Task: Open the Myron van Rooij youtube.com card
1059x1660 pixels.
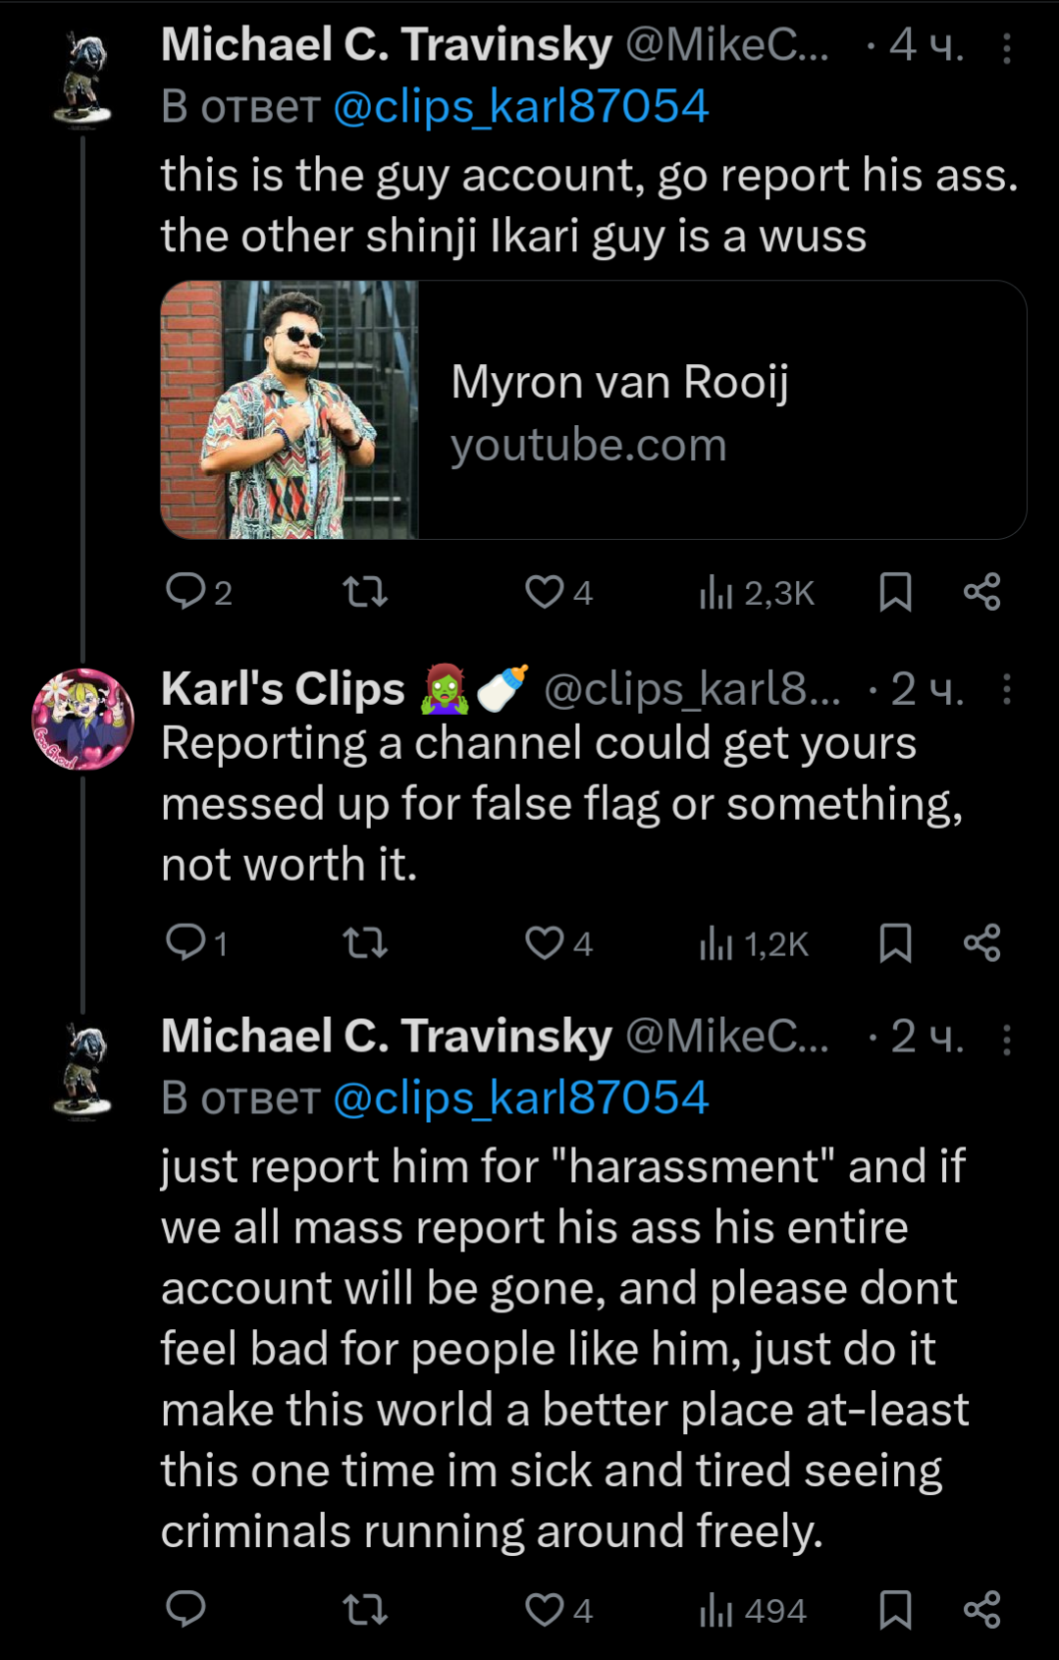Action: [x=721, y=410]
